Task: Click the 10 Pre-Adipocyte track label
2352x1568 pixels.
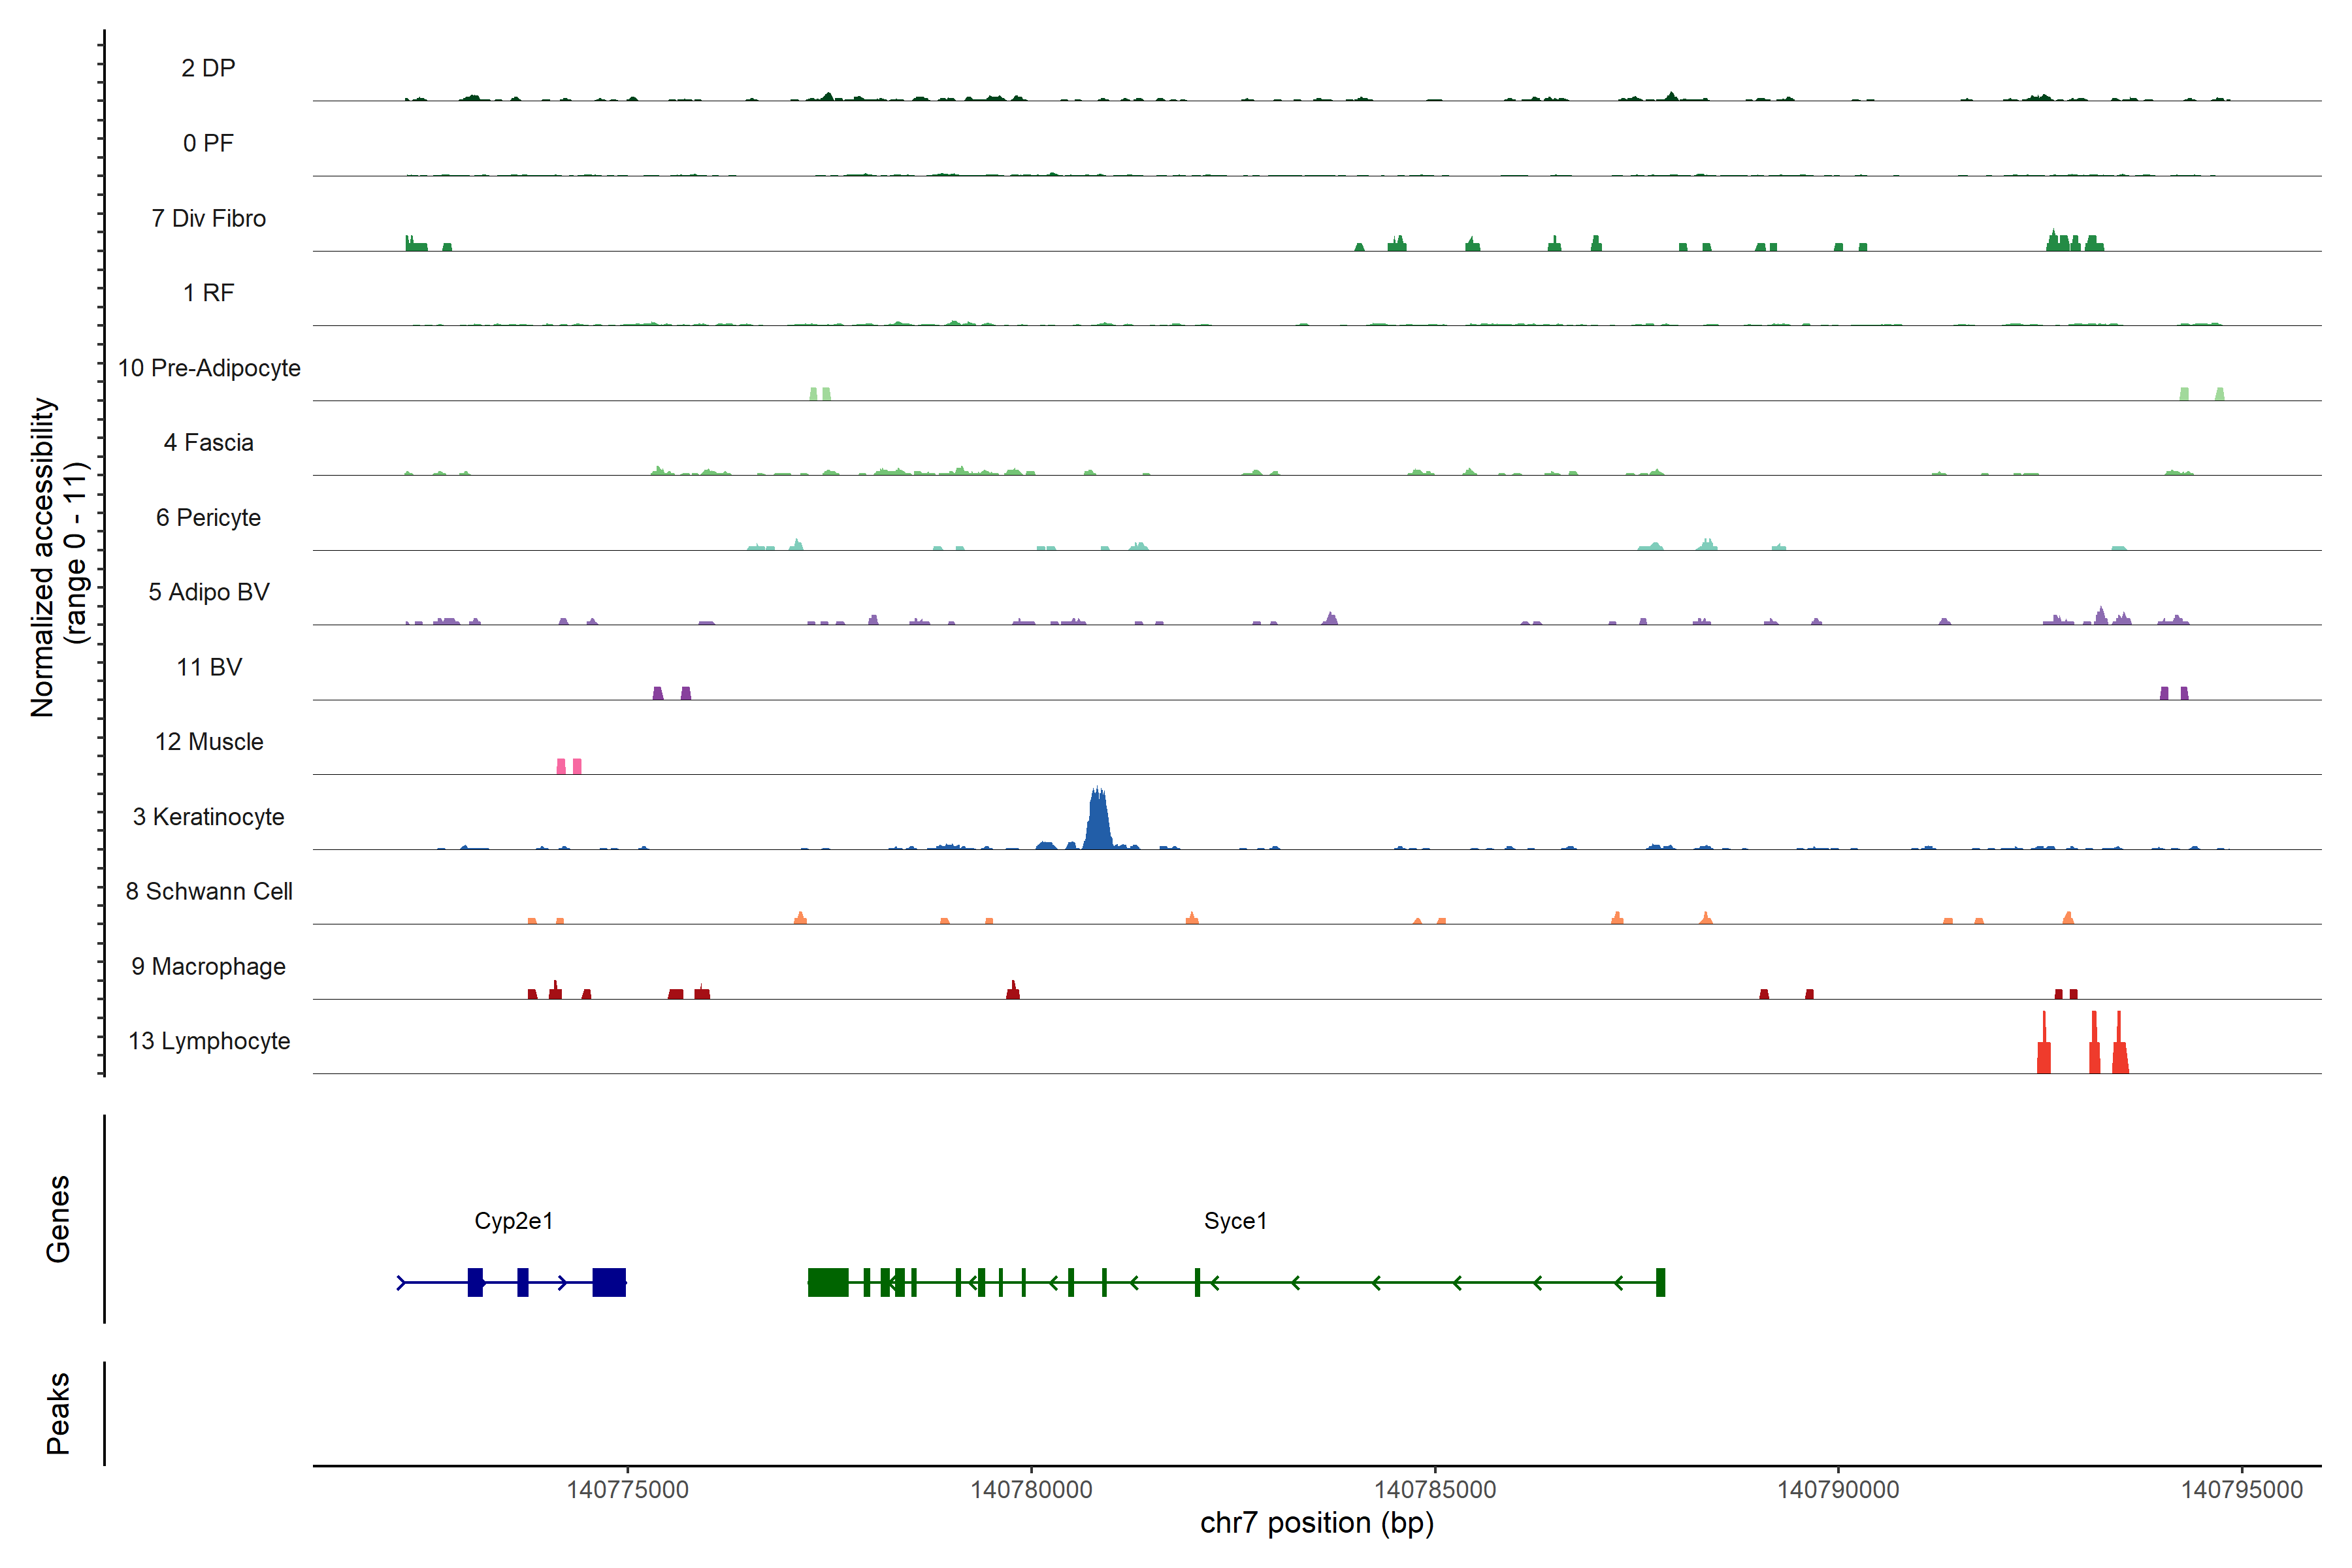Action: [209, 368]
